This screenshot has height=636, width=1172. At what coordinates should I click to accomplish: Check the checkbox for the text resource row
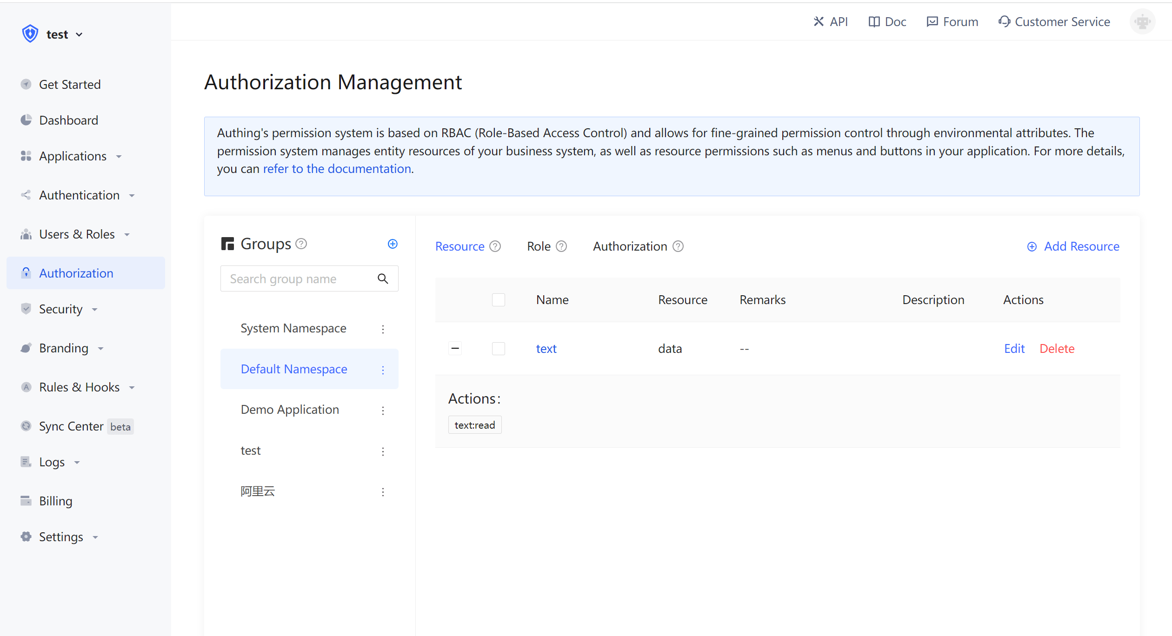point(498,348)
